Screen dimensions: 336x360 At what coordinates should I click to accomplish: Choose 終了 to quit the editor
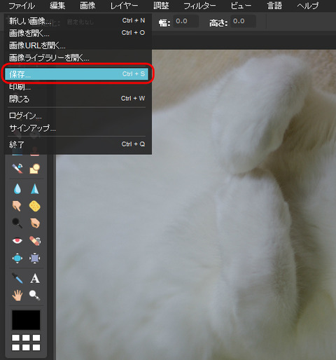click(77, 144)
